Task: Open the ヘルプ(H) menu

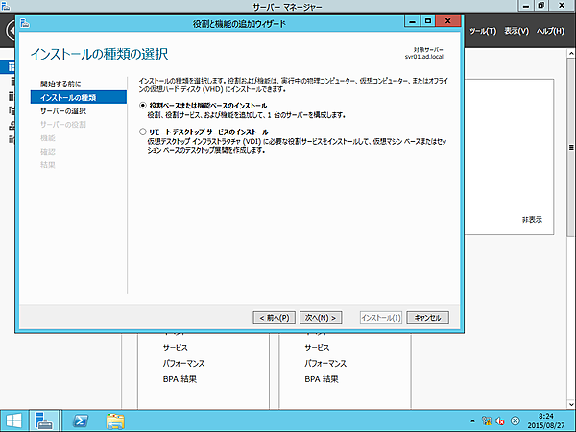Action: tap(551, 32)
